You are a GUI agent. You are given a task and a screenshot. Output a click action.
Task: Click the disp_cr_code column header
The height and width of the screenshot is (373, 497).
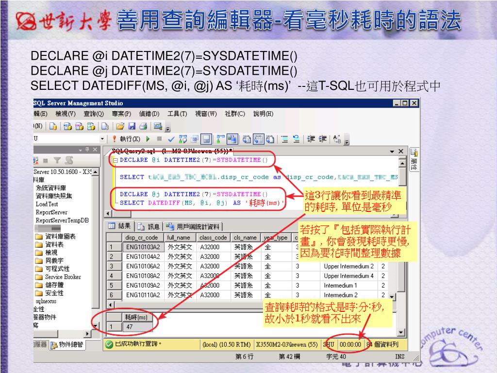143,237
